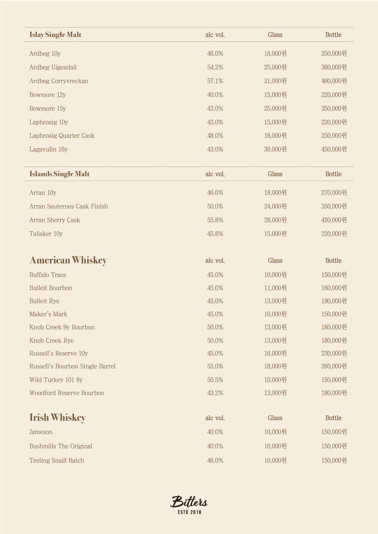Select Buffalo Trace entry
This screenshot has width=378, height=534.
pos(48,275)
